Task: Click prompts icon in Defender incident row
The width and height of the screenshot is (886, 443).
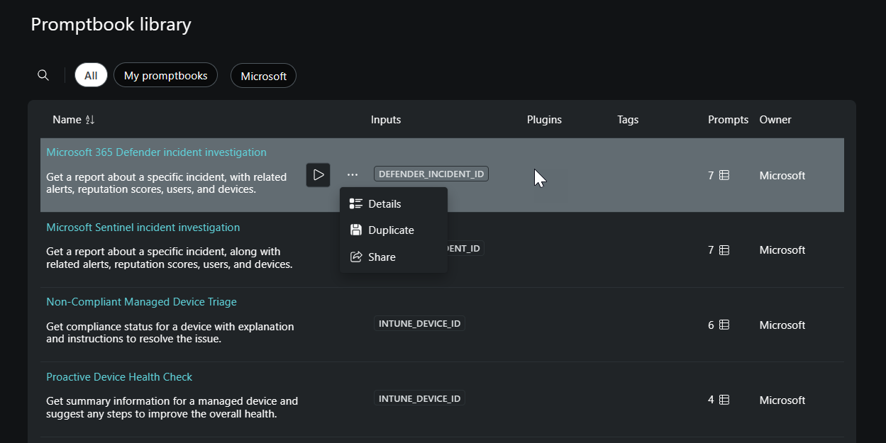Action: click(x=724, y=175)
